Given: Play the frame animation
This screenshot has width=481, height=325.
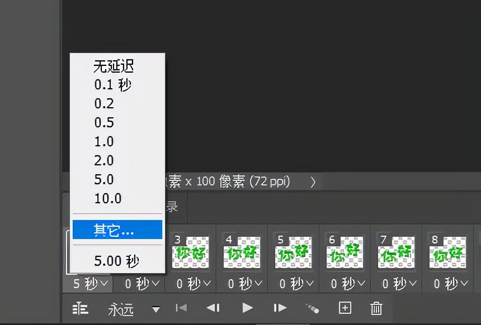Looking at the screenshot, I should [247, 308].
